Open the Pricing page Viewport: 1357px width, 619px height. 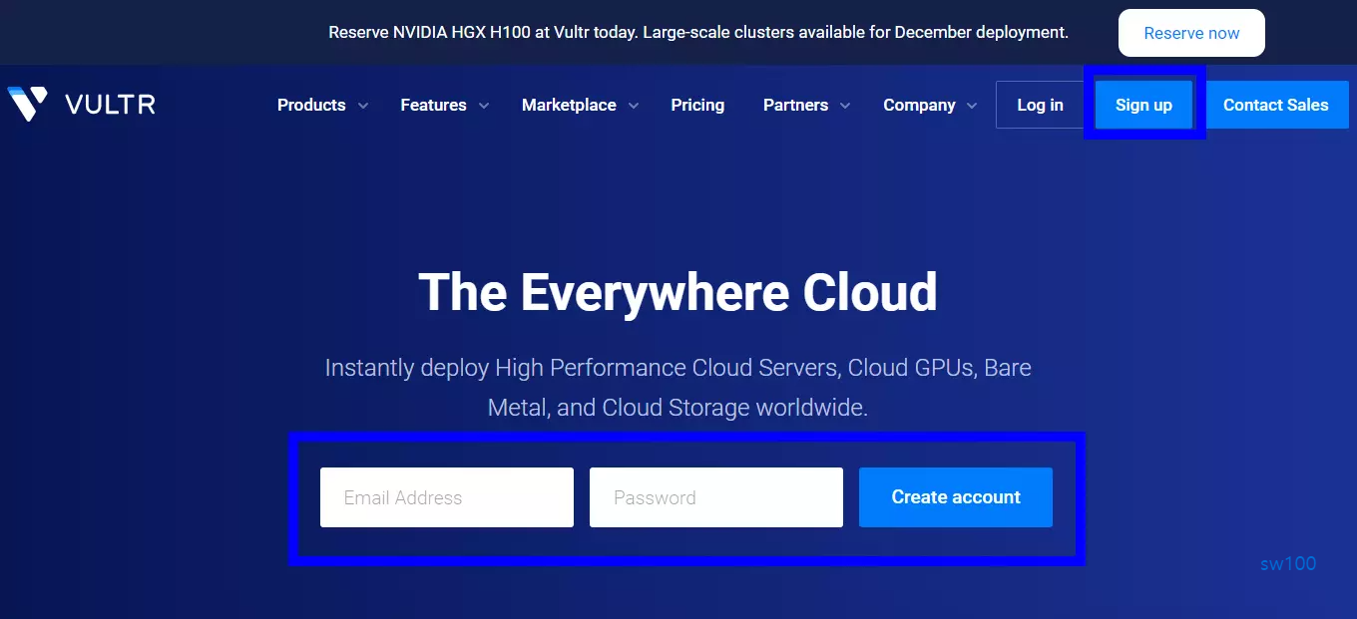pos(697,105)
